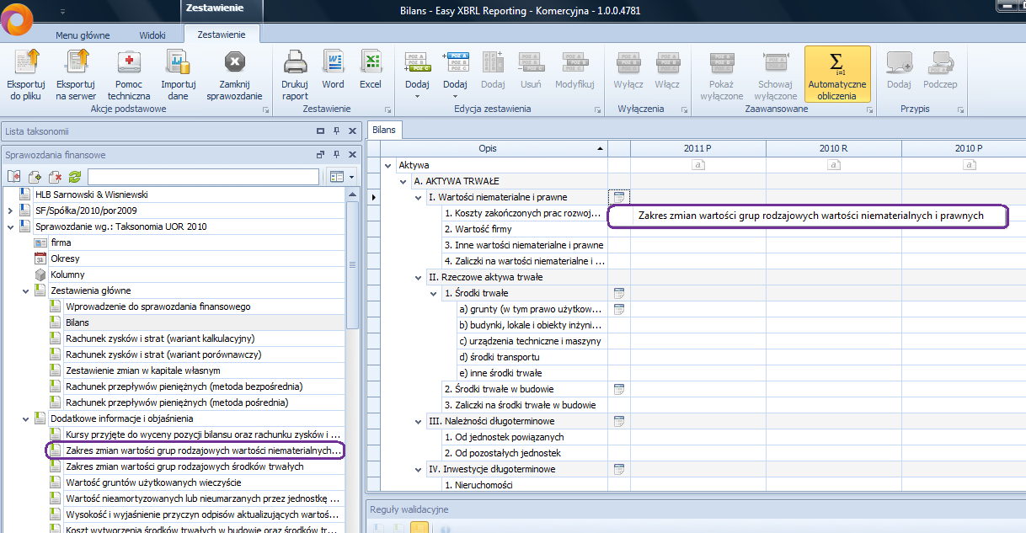Click the icon under the 2011 P column header
Image resolution: width=1026 pixels, height=533 pixels.
point(697,165)
